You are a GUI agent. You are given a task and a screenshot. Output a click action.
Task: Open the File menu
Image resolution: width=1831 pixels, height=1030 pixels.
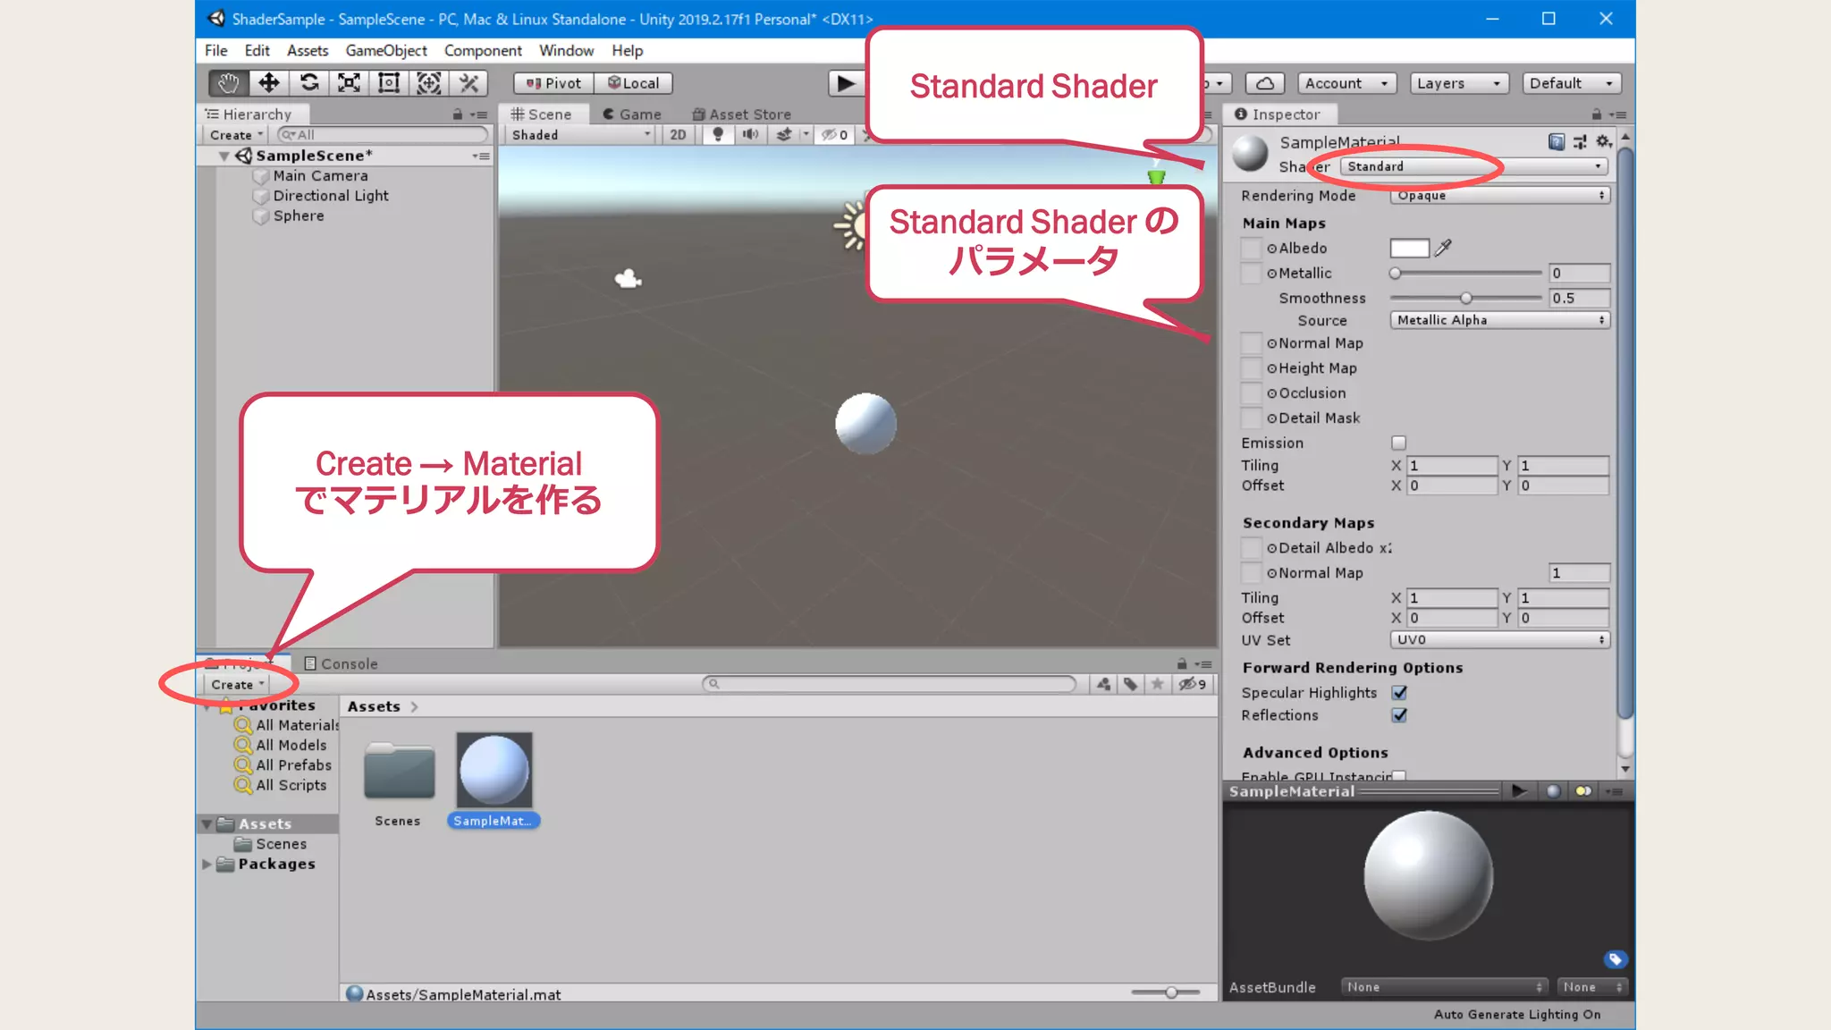[216, 51]
